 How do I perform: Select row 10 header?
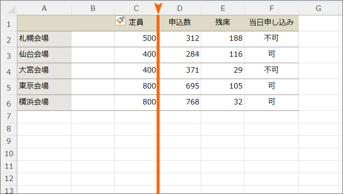tap(9, 154)
